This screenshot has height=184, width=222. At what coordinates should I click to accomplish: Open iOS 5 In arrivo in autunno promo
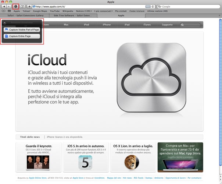click(x=86, y=157)
